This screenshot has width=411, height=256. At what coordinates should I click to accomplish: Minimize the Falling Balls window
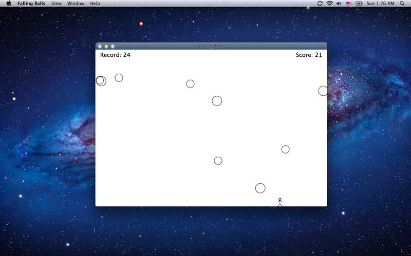(x=106, y=46)
